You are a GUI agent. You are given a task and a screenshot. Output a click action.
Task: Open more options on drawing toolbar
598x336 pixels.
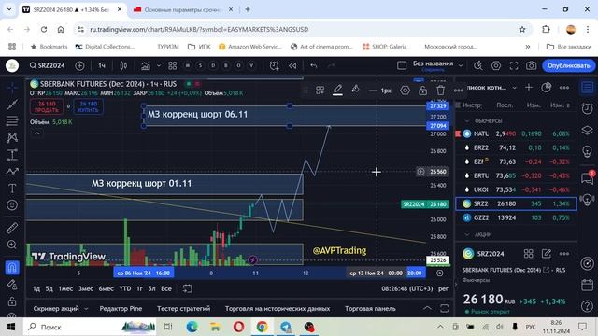click(459, 91)
